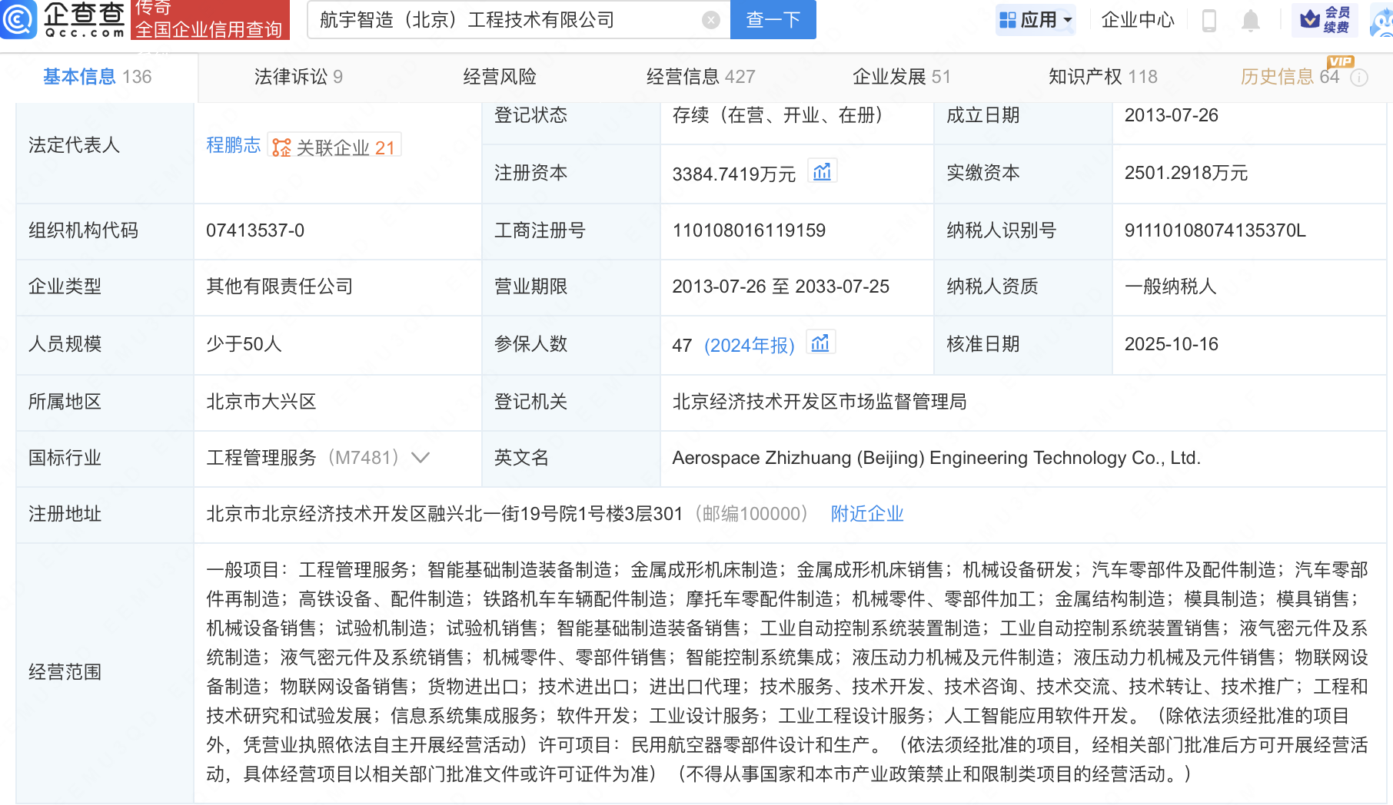Open insured employee count chart icon
The height and width of the screenshot is (805, 1393).
click(x=820, y=343)
